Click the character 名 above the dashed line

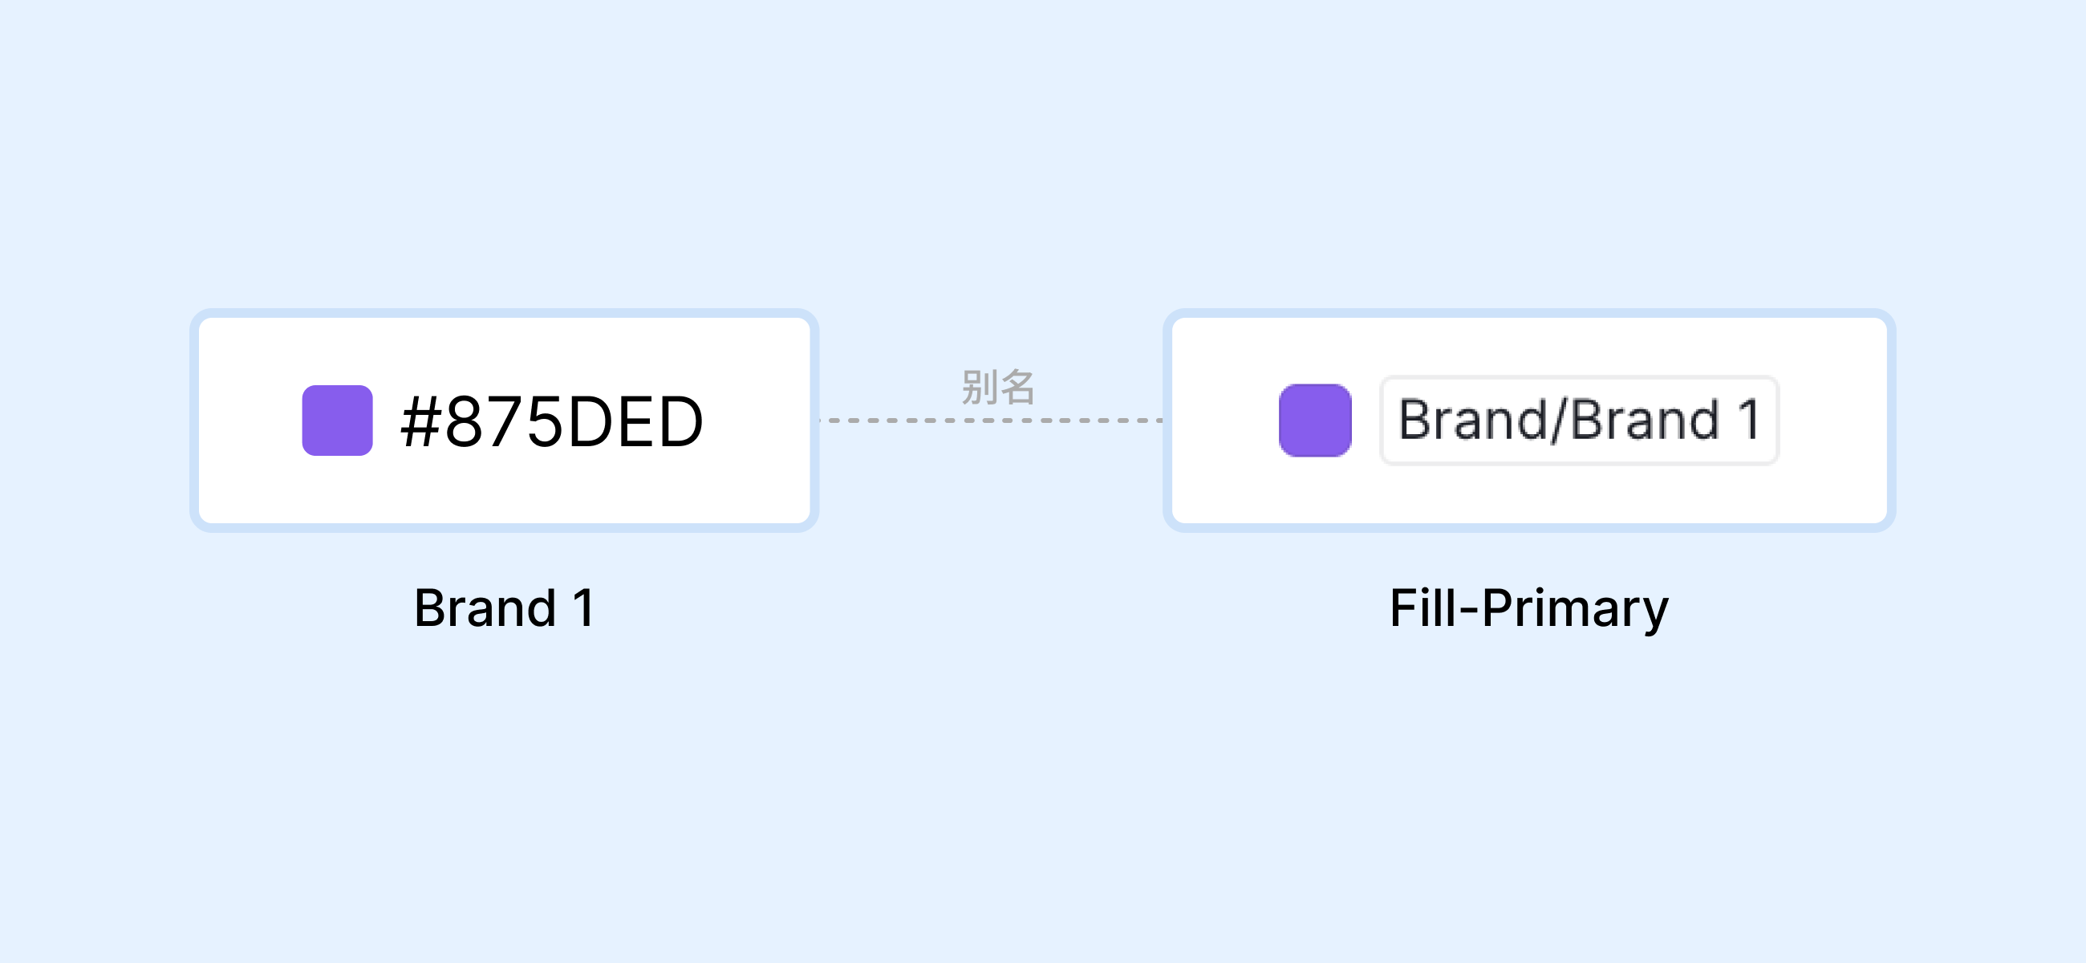pyautogui.click(x=1017, y=386)
